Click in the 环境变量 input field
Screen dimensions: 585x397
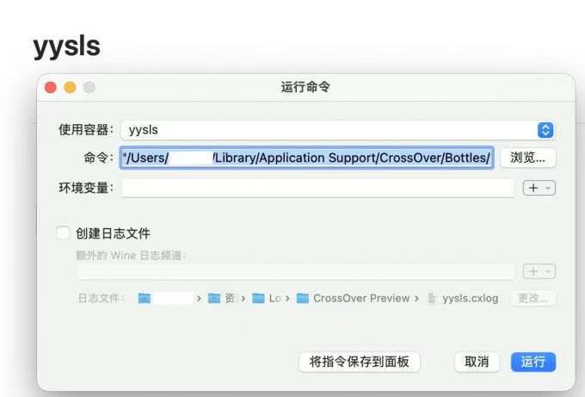click(x=317, y=188)
